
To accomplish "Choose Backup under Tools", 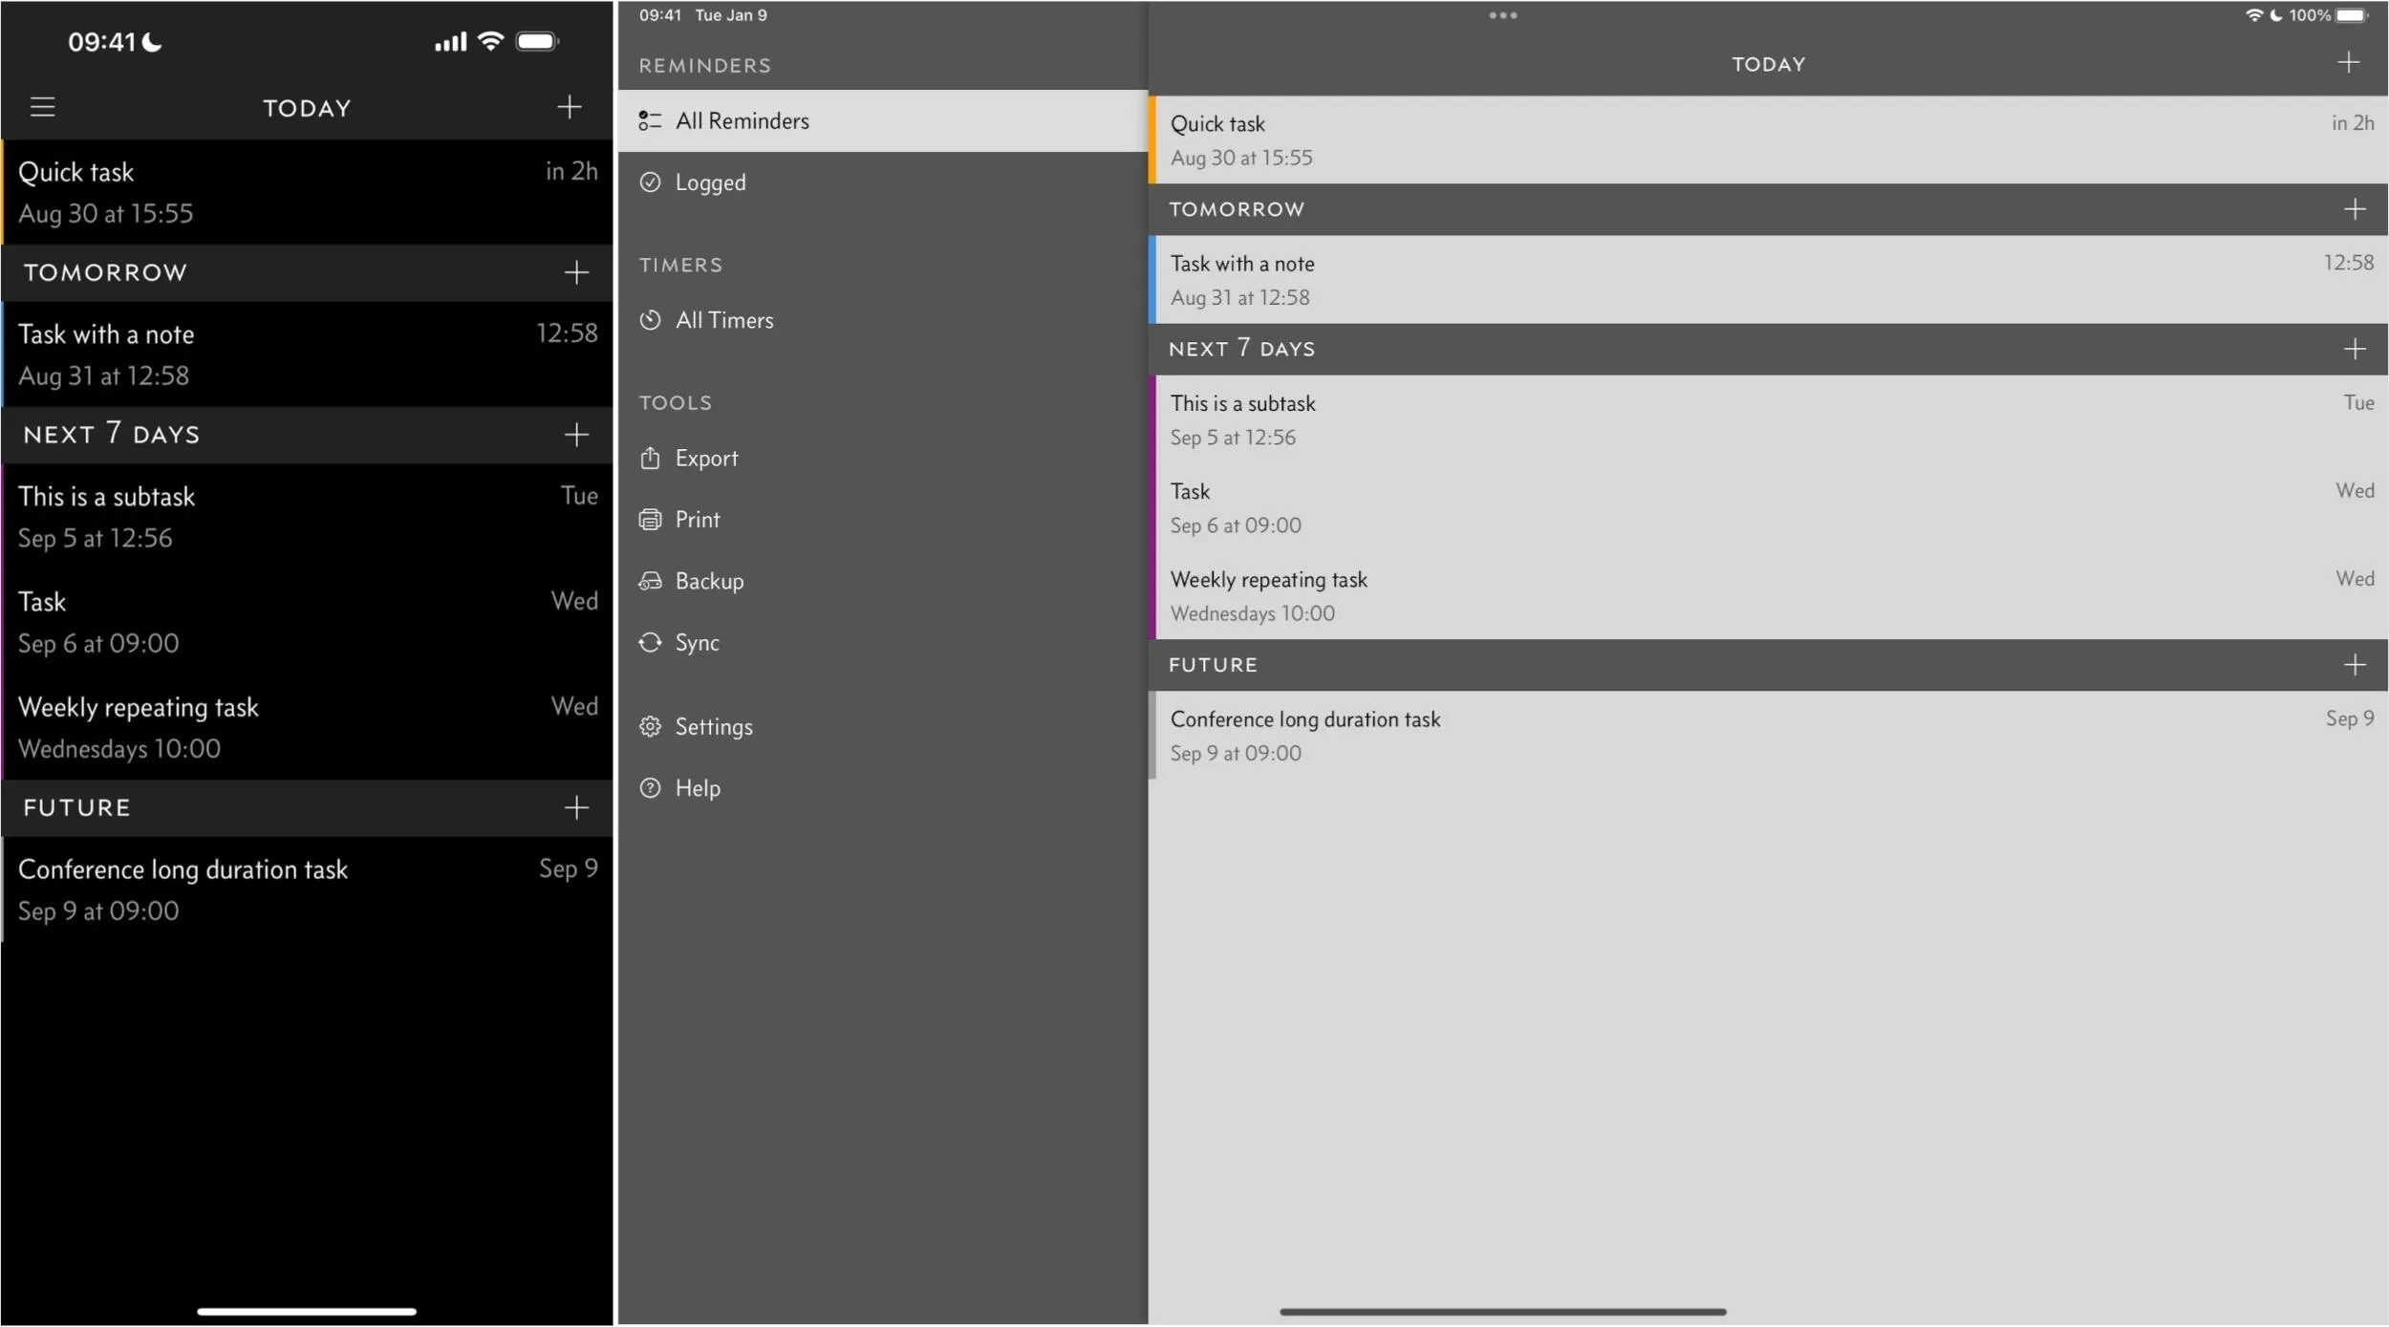I will tap(883, 581).
